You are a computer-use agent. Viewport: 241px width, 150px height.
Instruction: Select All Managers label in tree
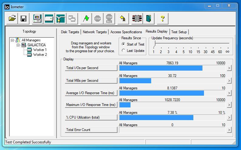point(31,40)
